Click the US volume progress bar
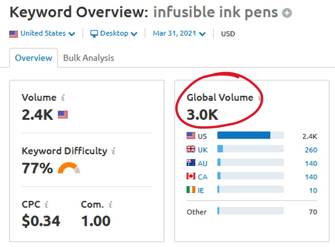 (x=250, y=135)
